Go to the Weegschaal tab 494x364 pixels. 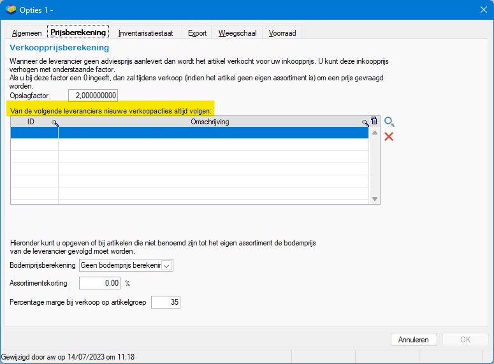(x=238, y=33)
